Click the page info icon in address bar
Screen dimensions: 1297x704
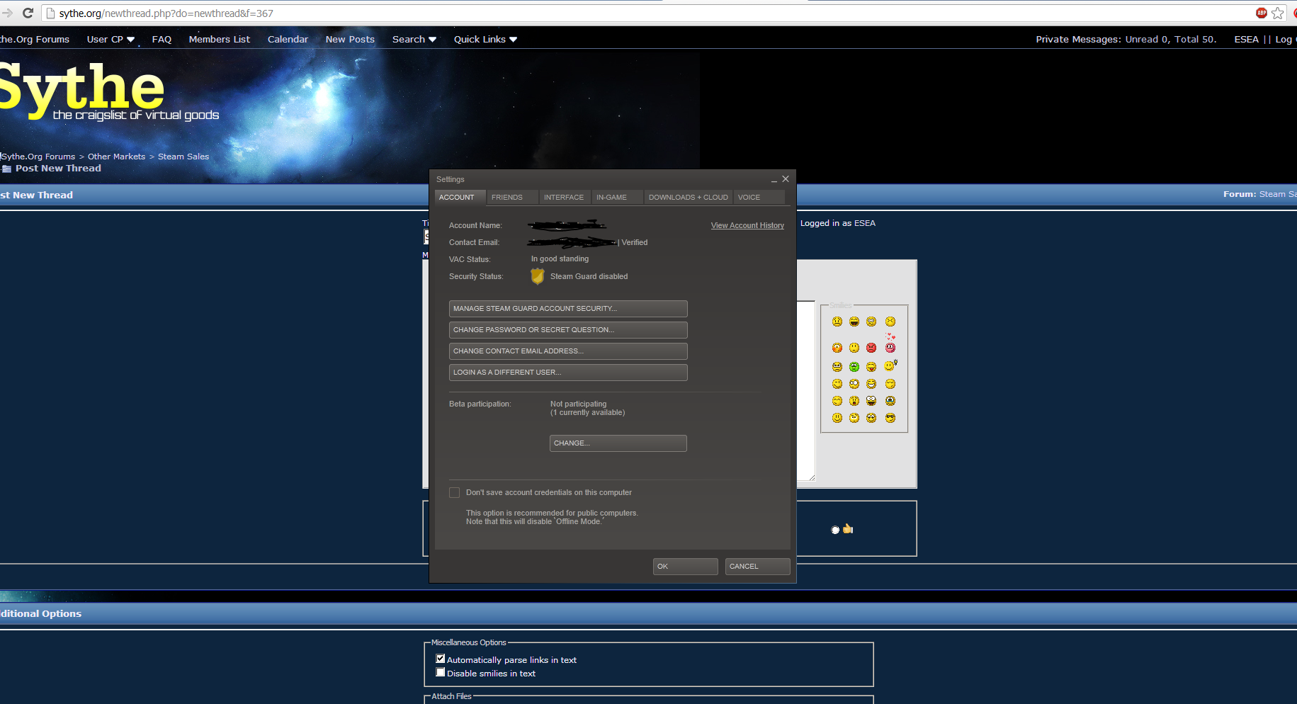pos(50,13)
